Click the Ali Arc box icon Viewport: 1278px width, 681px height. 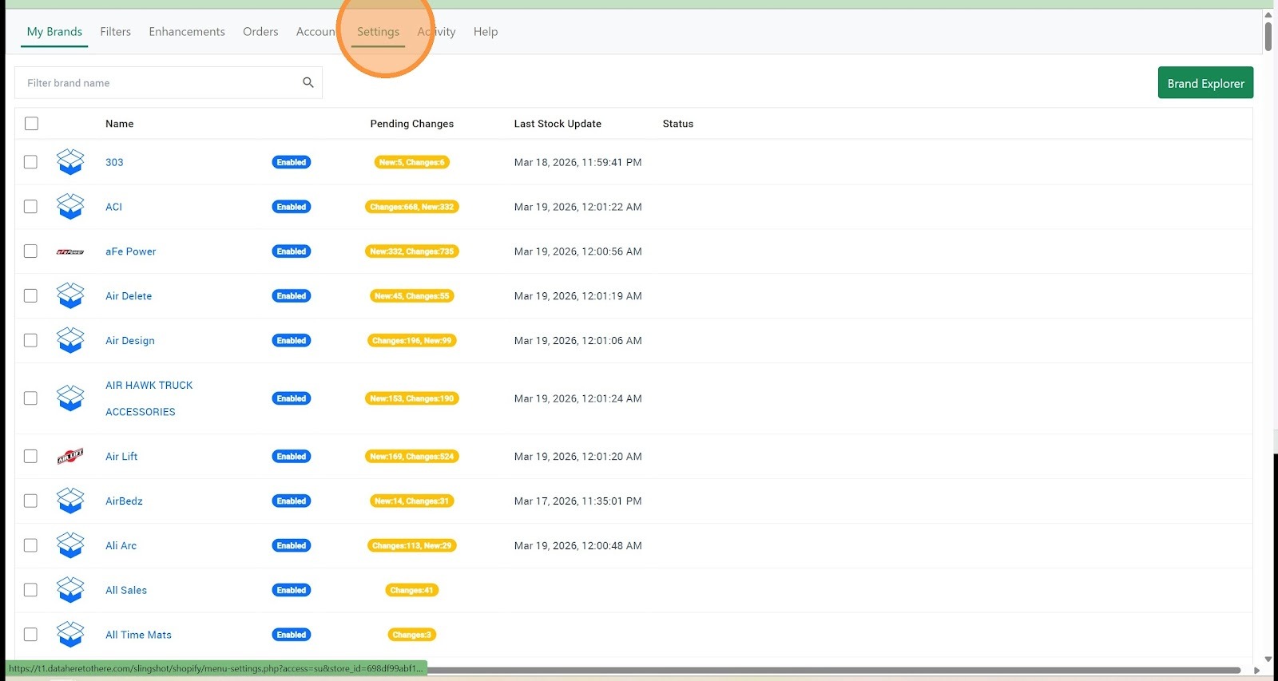pos(70,546)
